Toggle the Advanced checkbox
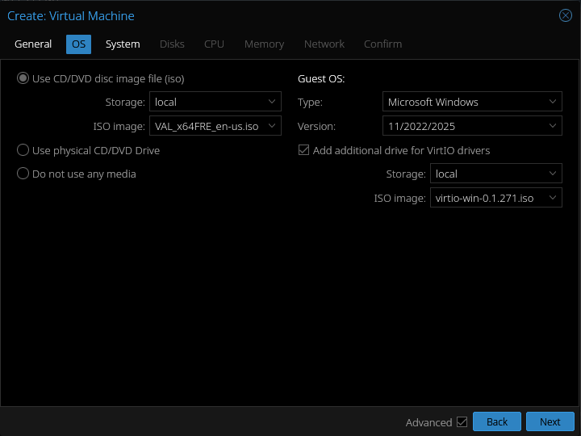 [x=462, y=422]
